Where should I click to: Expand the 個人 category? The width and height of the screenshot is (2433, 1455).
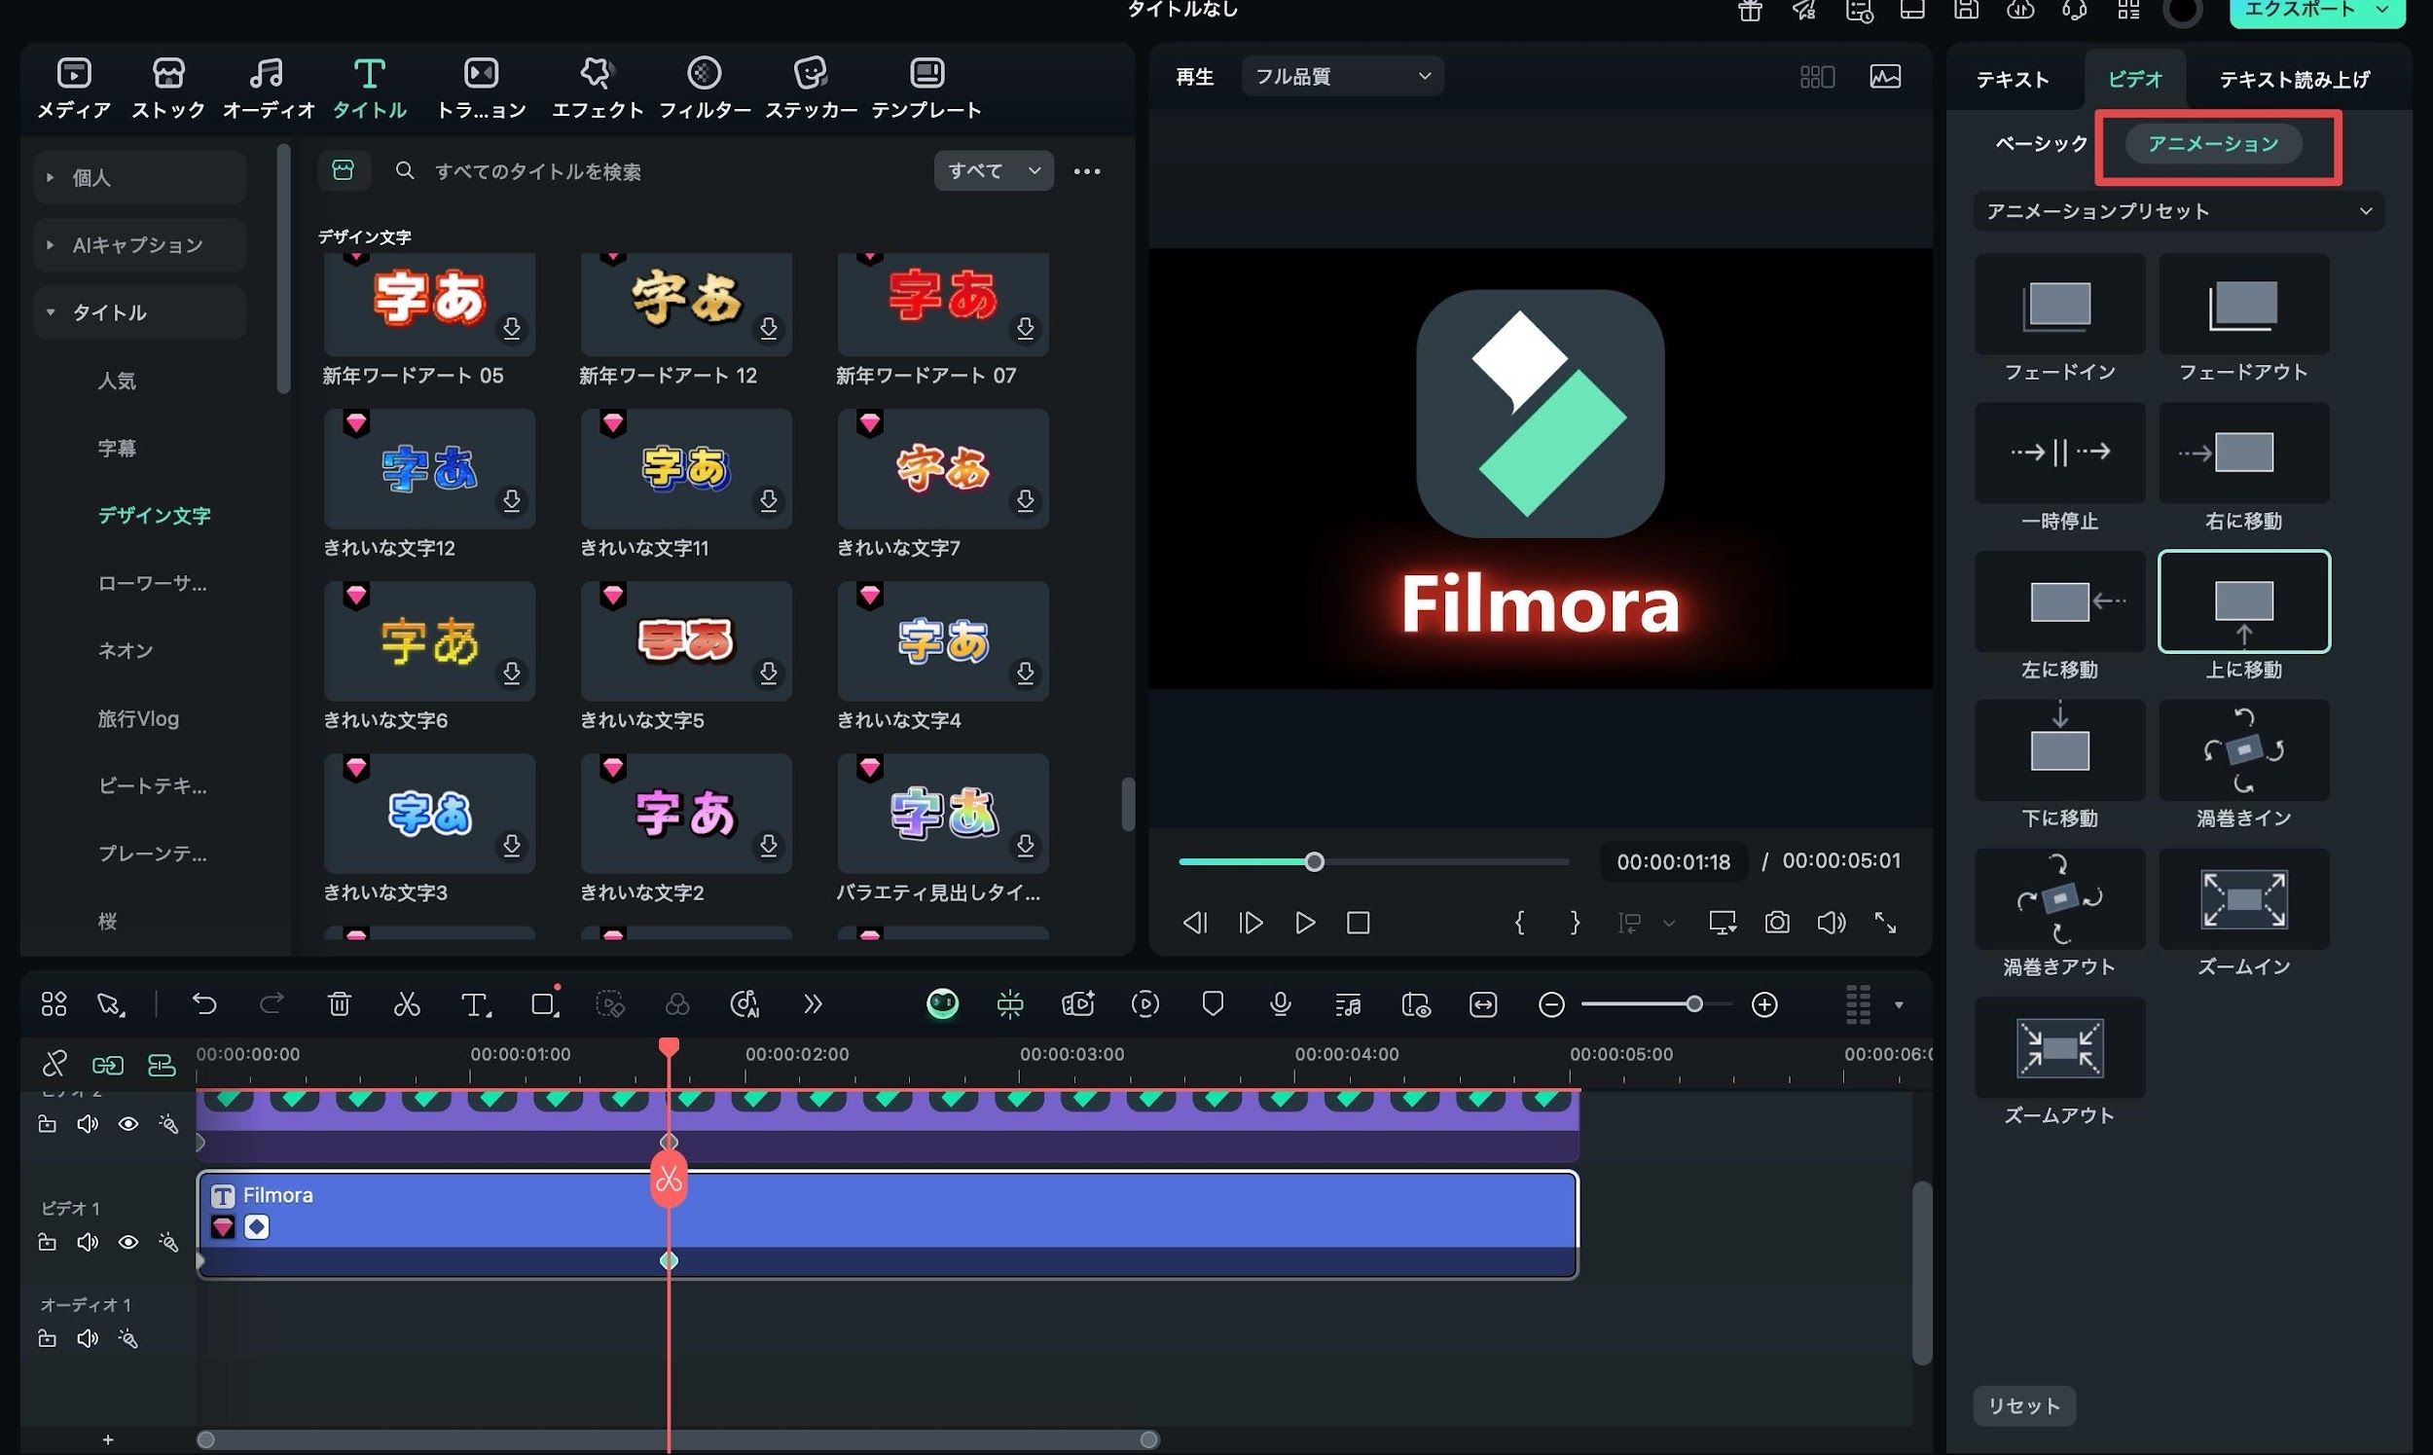click(140, 177)
